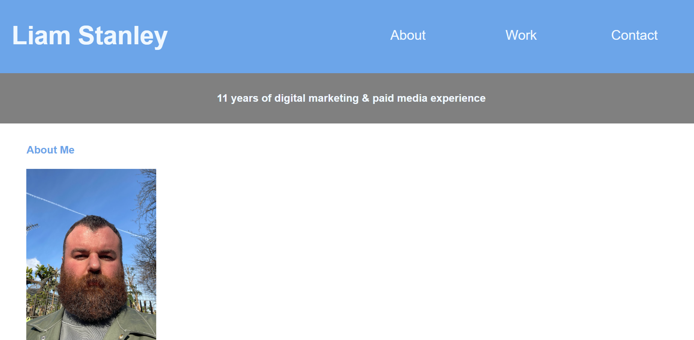Open the About navigation link
Viewport: 694px width, 340px height.
click(408, 35)
